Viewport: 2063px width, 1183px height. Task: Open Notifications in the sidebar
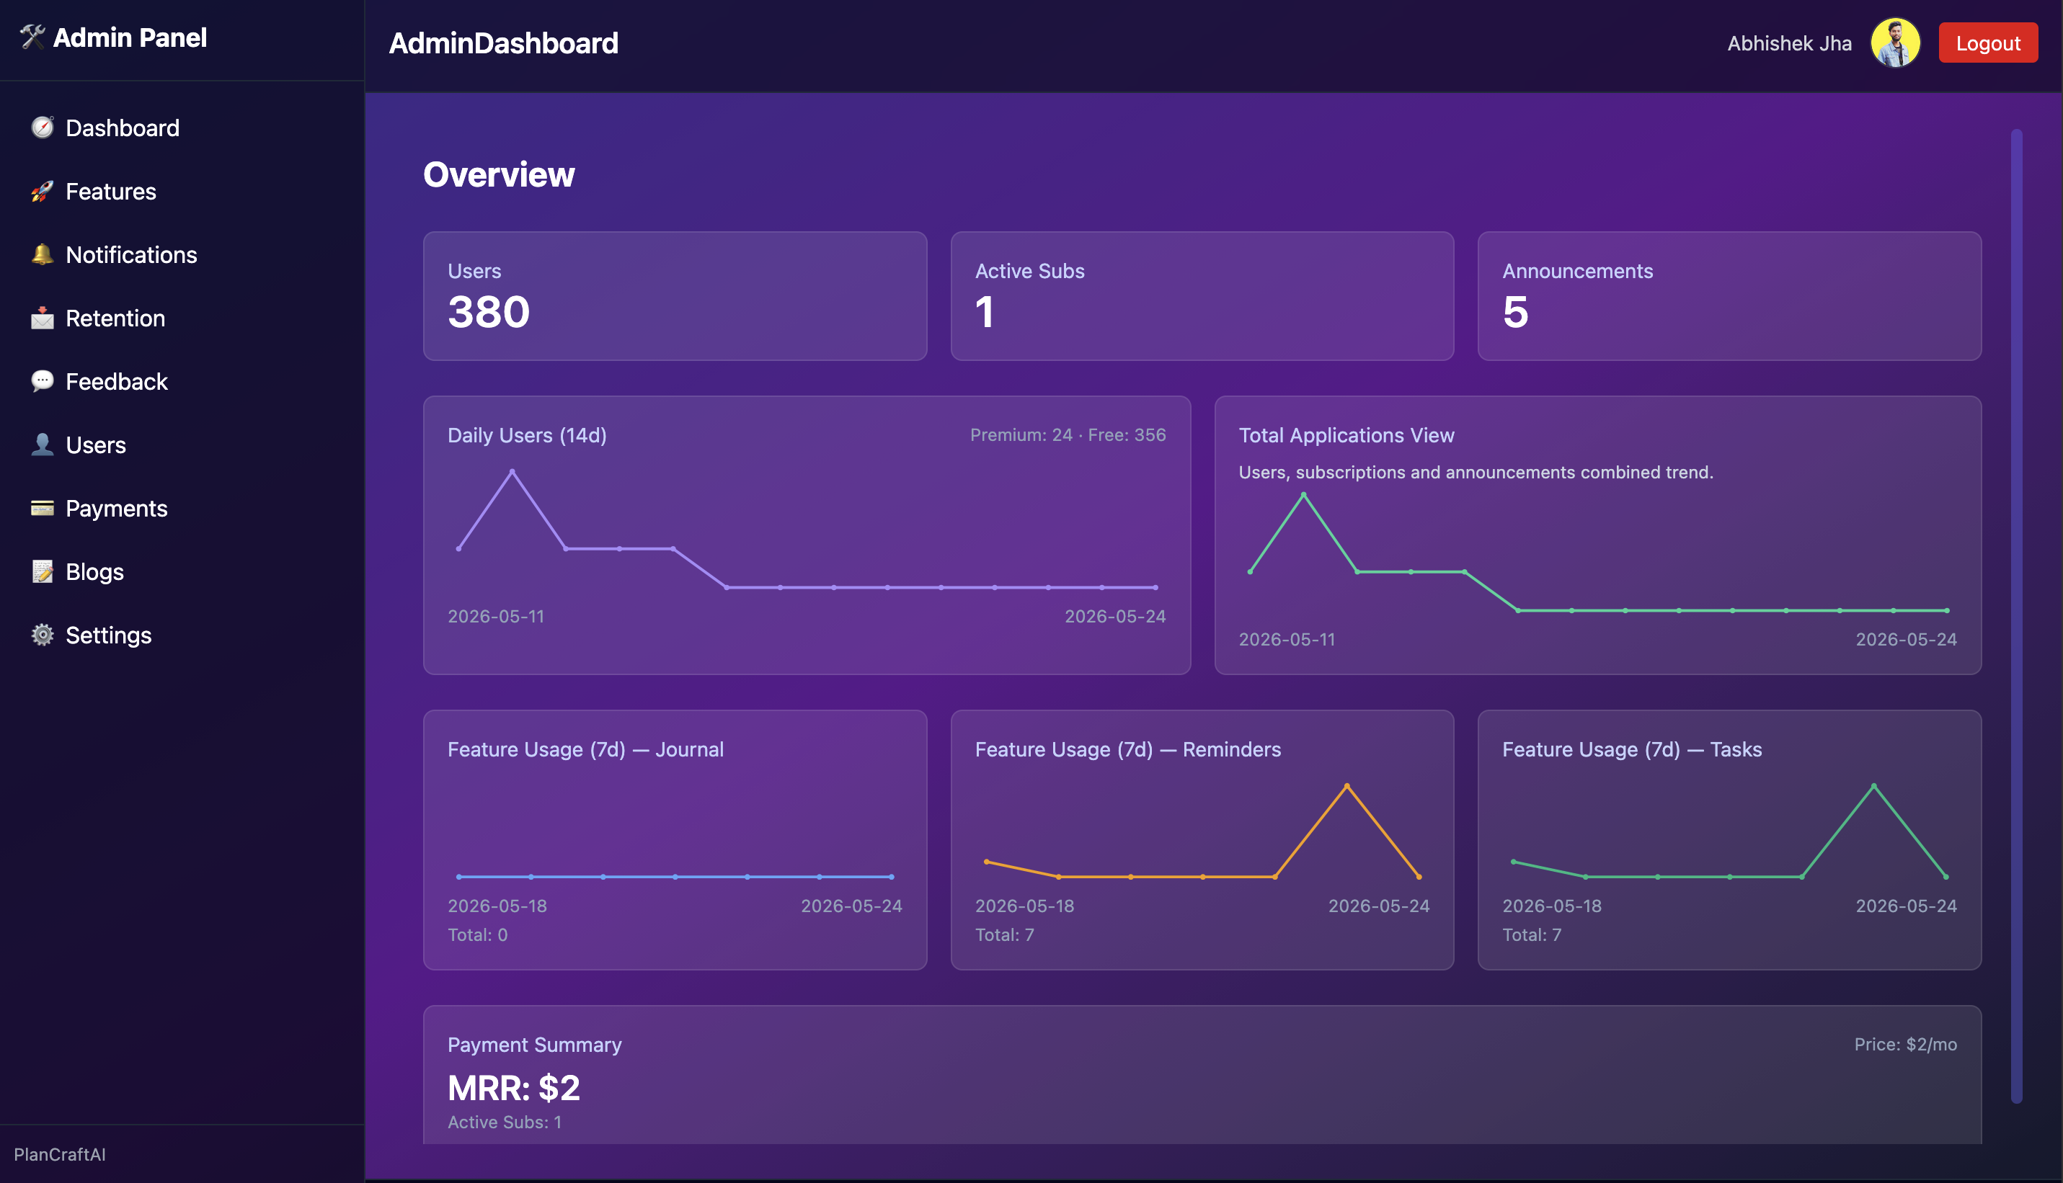(182, 254)
